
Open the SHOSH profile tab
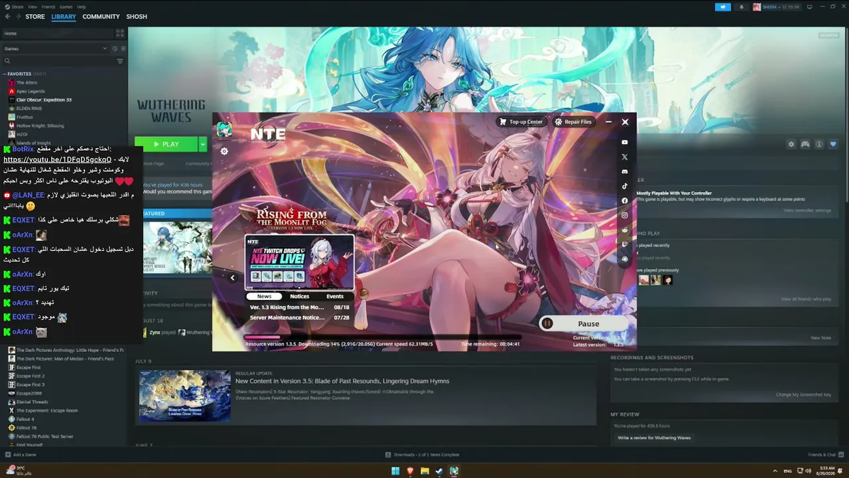(x=137, y=17)
